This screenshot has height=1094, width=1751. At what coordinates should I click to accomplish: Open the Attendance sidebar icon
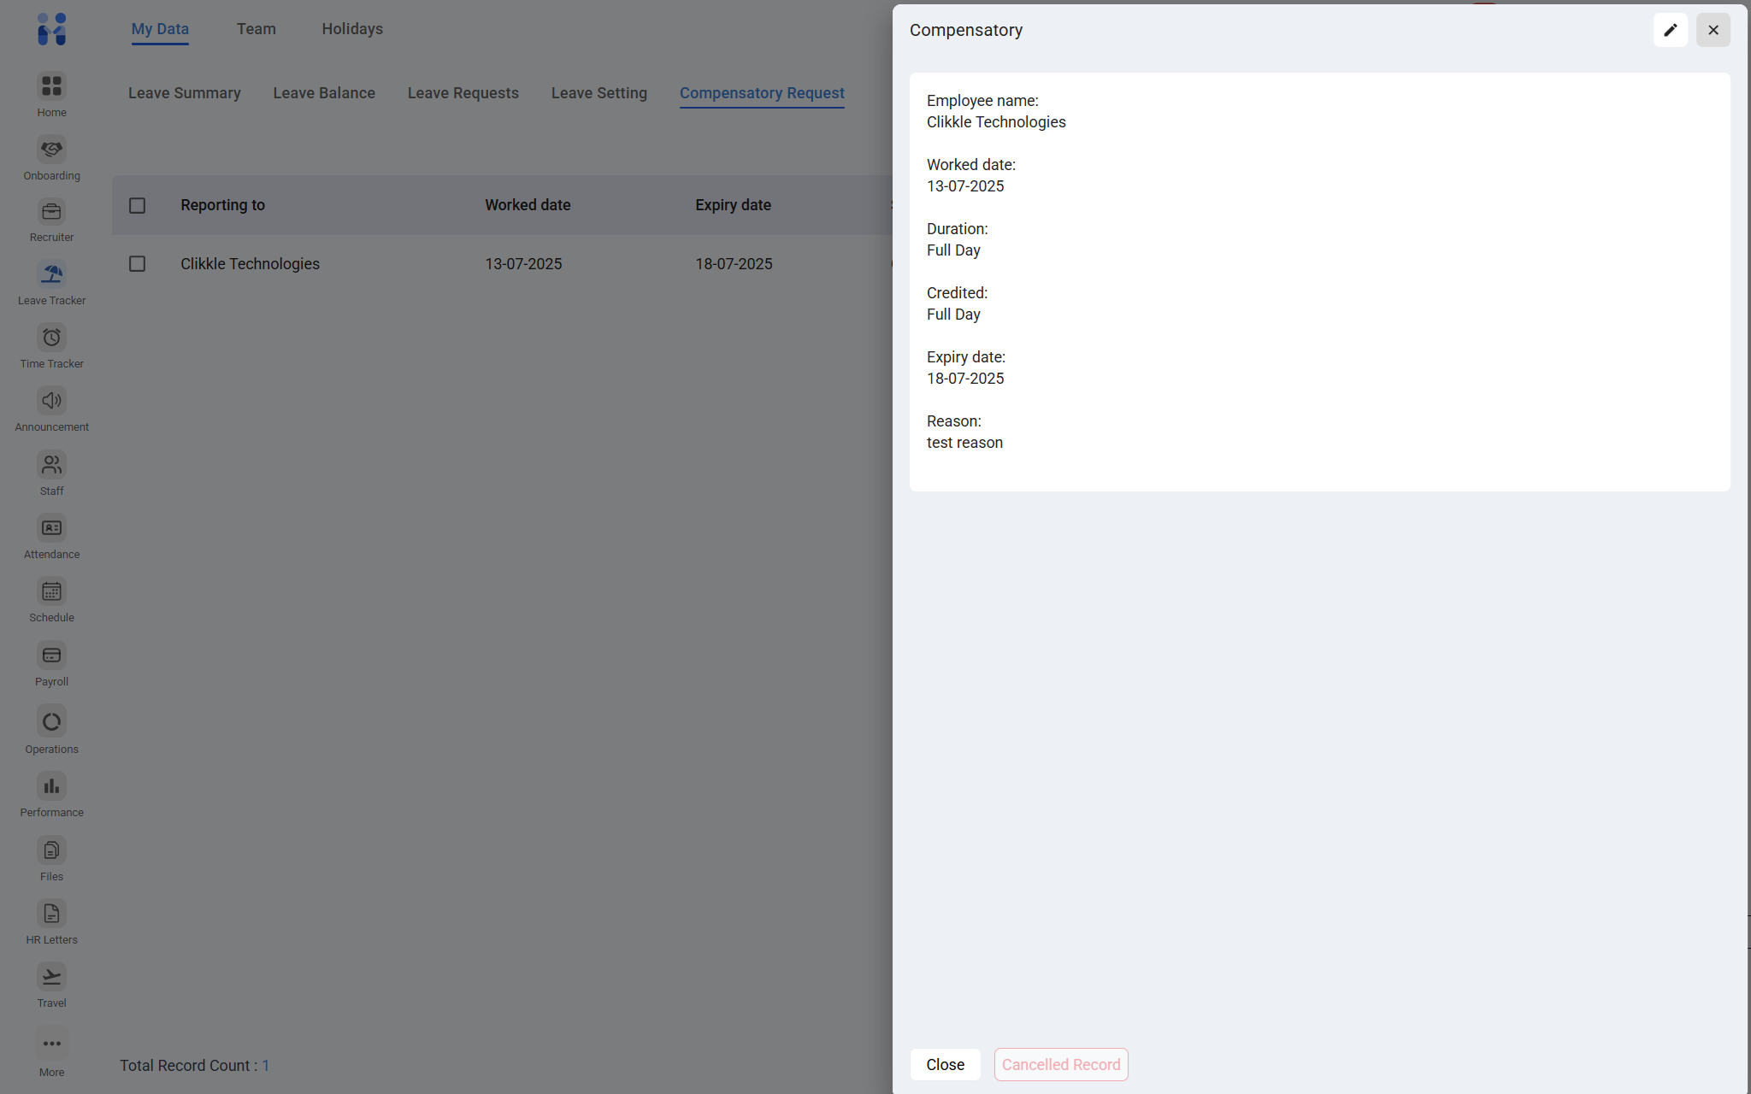click(x=51, y=528)
